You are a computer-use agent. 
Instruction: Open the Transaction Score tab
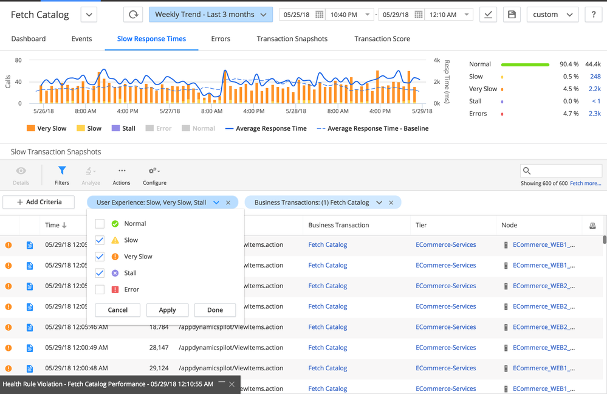click(x=382, y=39)
